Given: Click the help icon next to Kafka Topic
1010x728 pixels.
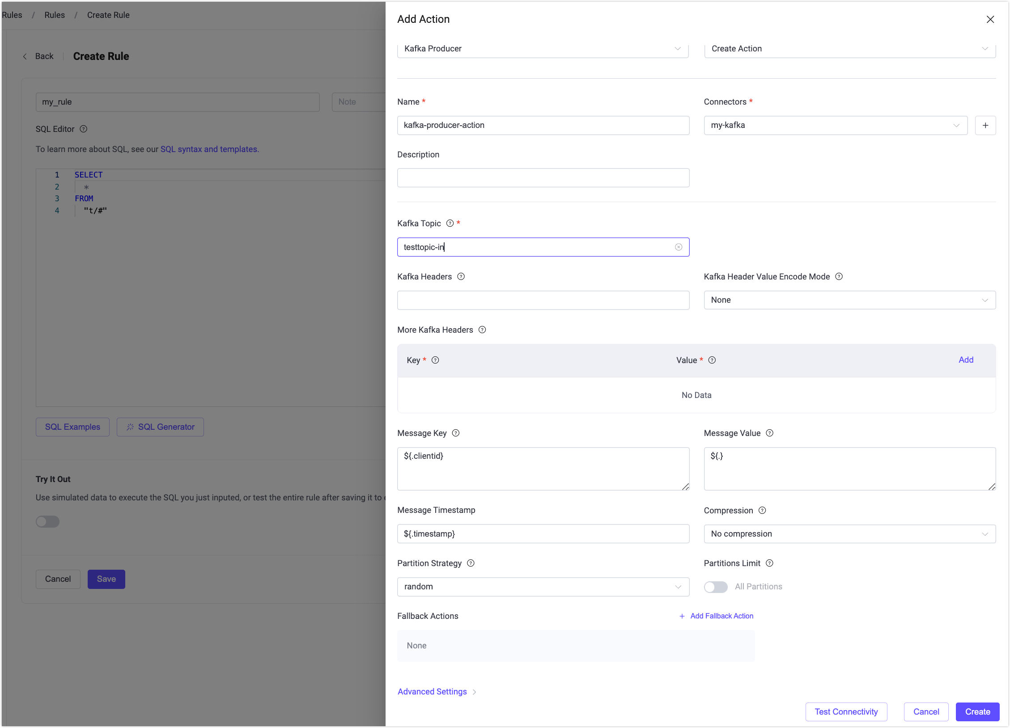Looking at the screenshot, I should tap(450, 224).
